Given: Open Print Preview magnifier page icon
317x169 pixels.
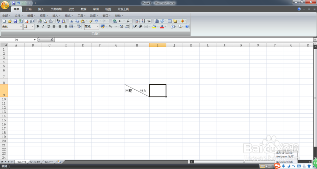Looking at the screenshot, I should pyautogui.click(x=45, y=21).
